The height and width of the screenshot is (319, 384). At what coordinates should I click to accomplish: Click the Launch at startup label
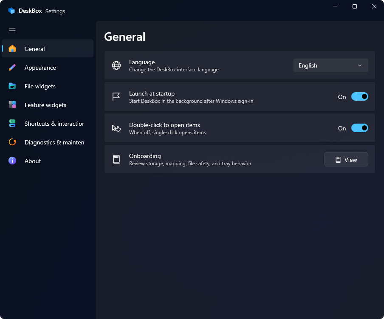pyautogui.click(x=152, y=93)
